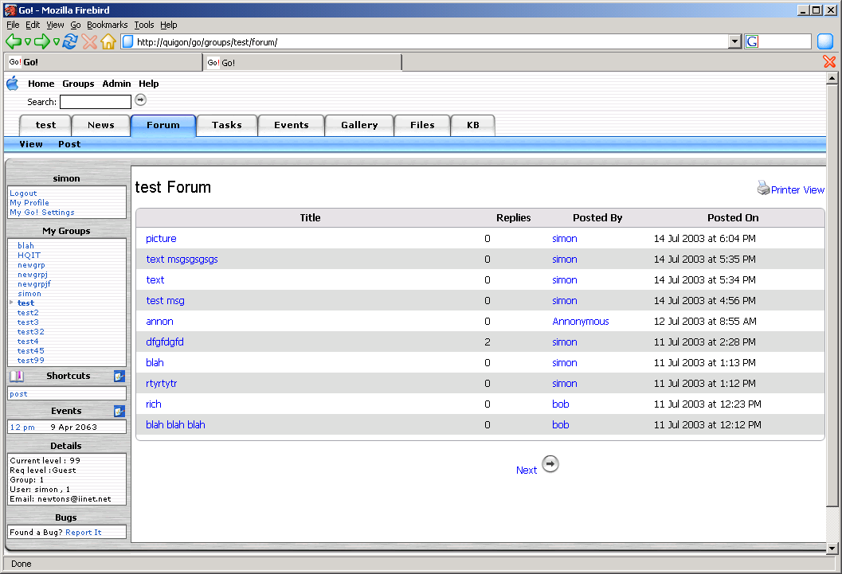The image size is (842, 574).
Task: Open the Bookmarks menu
Action: [x=108, y=25]
